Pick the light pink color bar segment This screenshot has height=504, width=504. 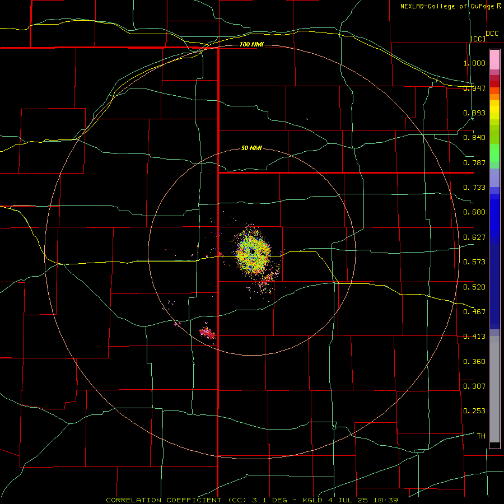click(494, 59)
